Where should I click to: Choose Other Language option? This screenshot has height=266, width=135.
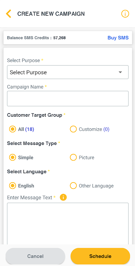click(x=73, y=186)
